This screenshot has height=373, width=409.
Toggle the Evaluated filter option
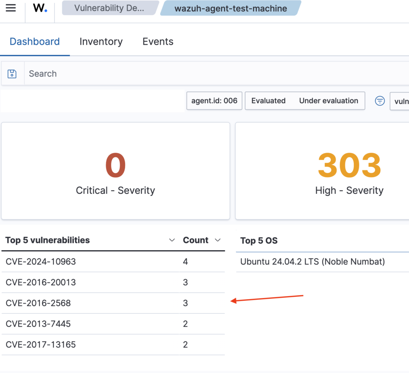[x=268, y=101]
